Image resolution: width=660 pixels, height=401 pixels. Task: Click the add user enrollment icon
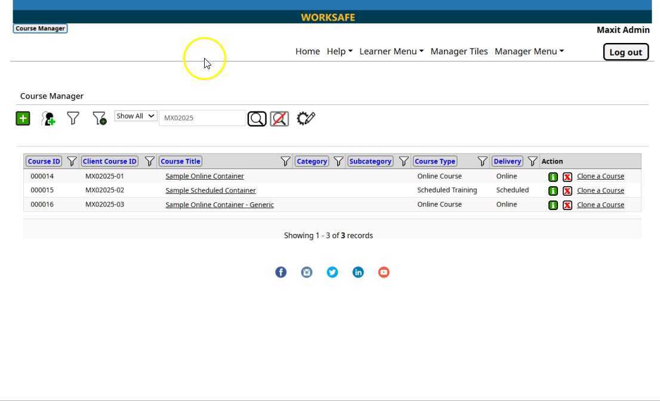[x=48, y=119]
